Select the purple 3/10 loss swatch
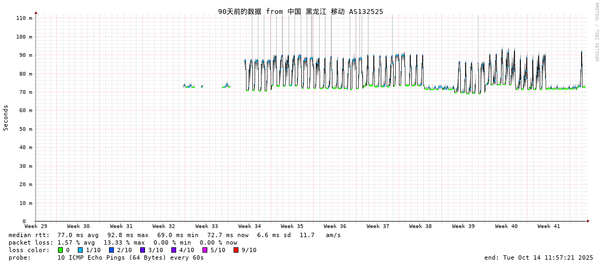Image resolution: width=602 pixels, height=265 pixels. click(x=142, y=250)
